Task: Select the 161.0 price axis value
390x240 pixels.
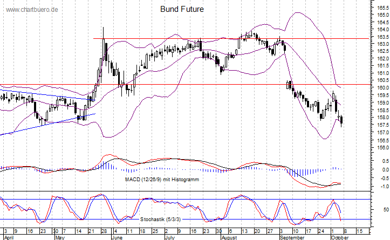Action: (x=383, y=73)
